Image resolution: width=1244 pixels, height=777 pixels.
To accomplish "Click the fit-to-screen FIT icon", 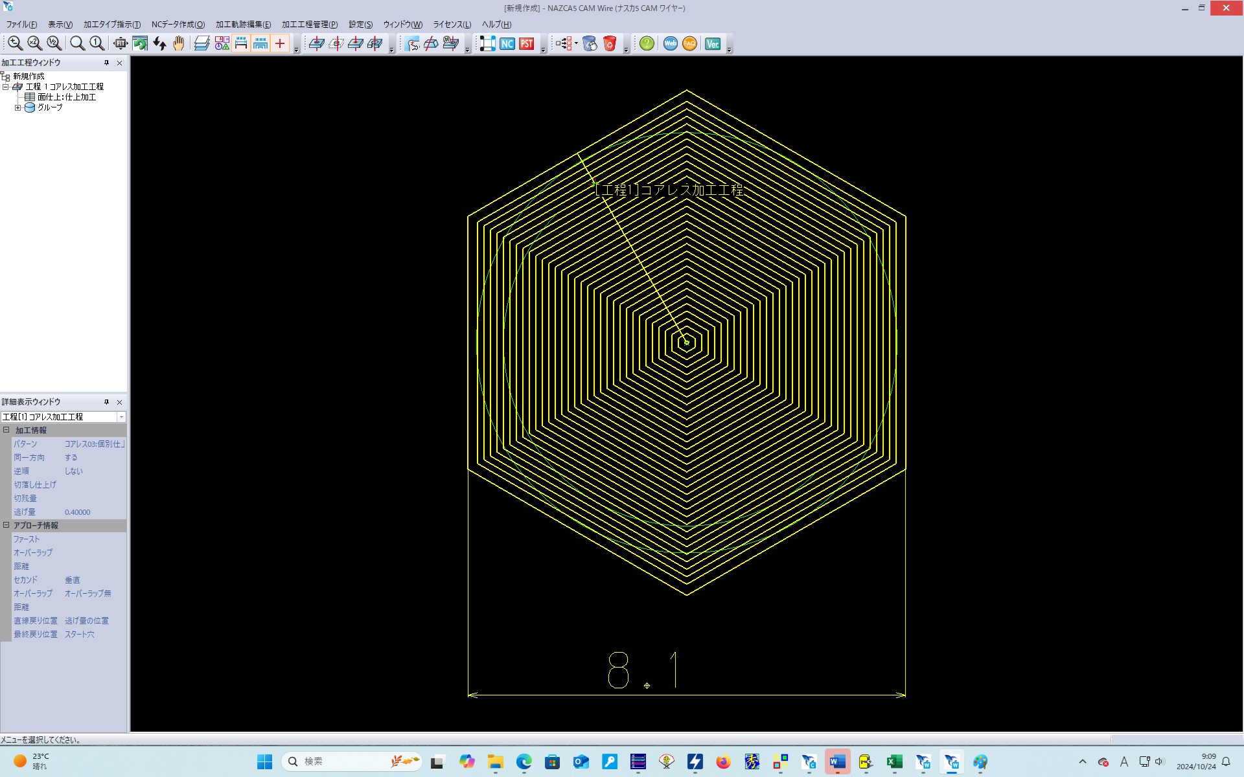I will pos(120,43).
